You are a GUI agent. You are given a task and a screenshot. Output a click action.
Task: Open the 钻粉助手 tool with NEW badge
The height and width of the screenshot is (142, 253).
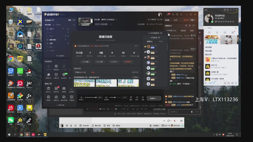pyautogui.click(x=64, y=76)
